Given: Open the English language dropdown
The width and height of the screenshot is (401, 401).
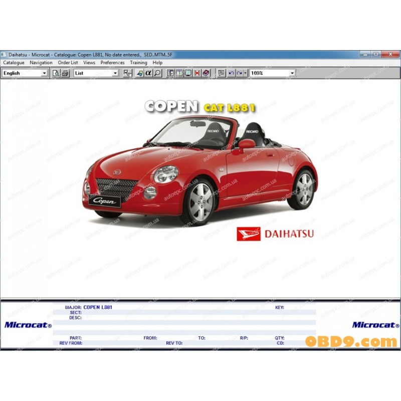Looking at the screenshot, I should [44, 73].
